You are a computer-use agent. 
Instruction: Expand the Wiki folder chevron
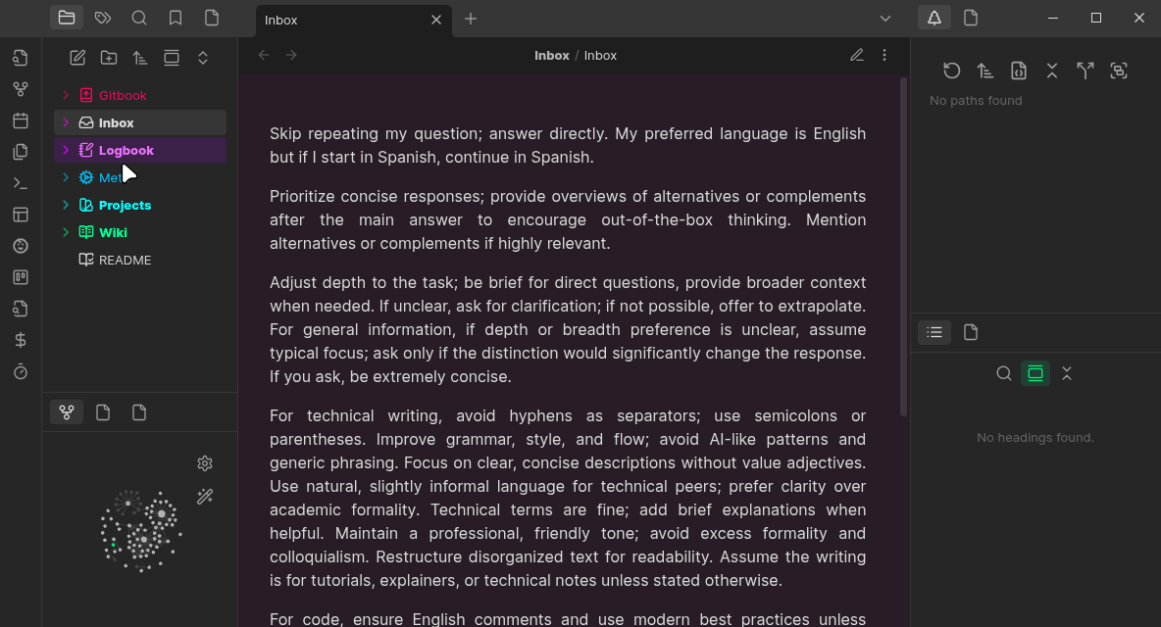tap(66, 232)
